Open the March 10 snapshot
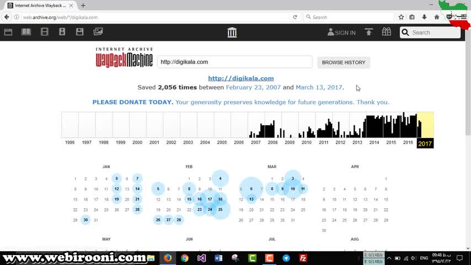This screenshot has height=265, width=471. tap(292, 189)
